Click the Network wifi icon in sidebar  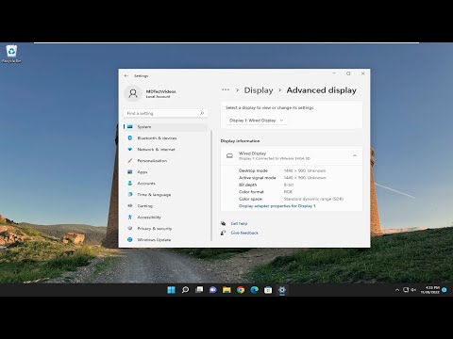130,150
